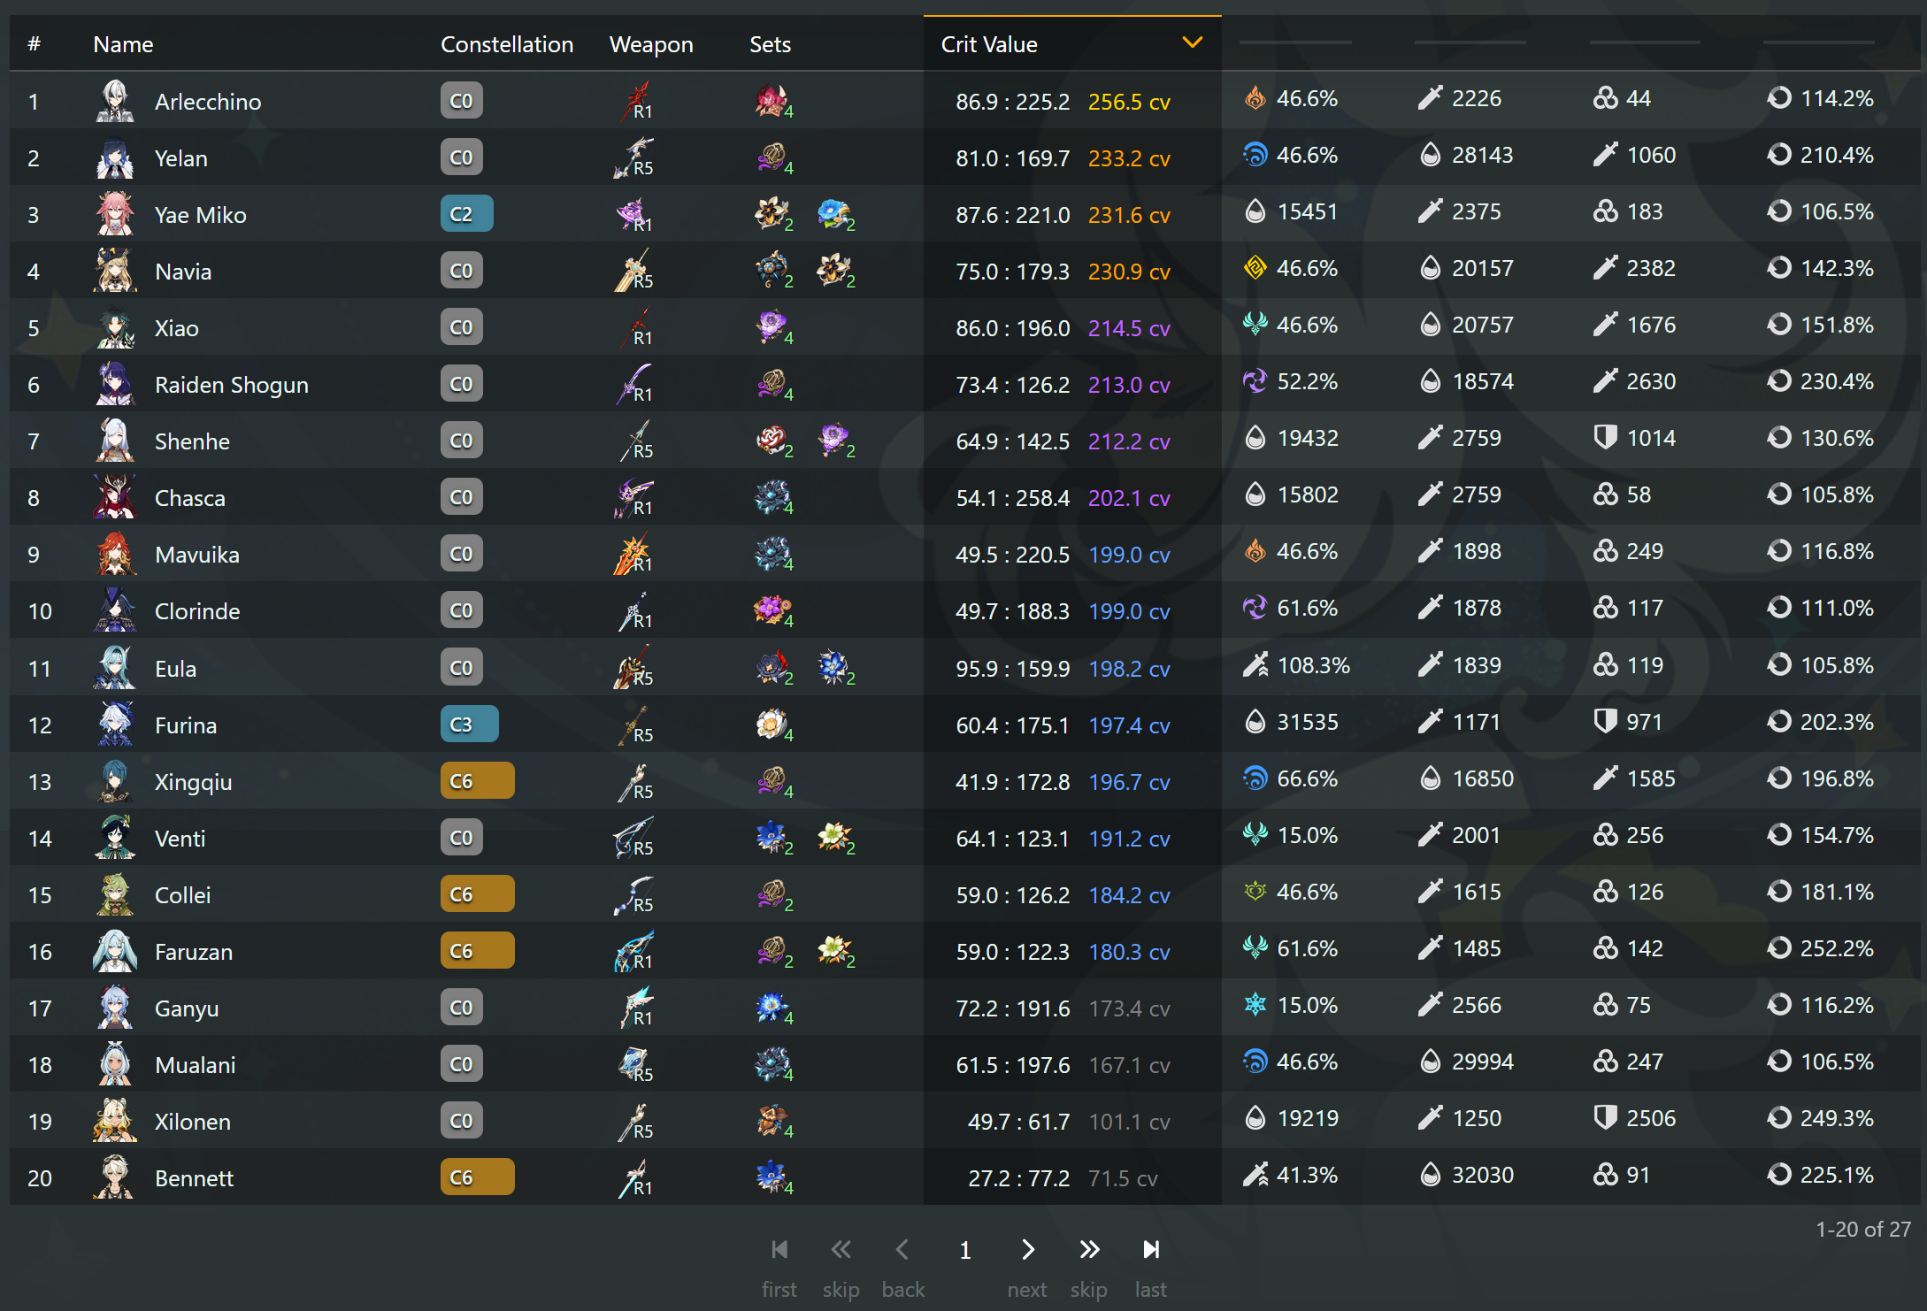Click Xilonen's defense value 2506
Image resolution: width=1927 pixels, height=1311 pixels.
[1651, 1118]
